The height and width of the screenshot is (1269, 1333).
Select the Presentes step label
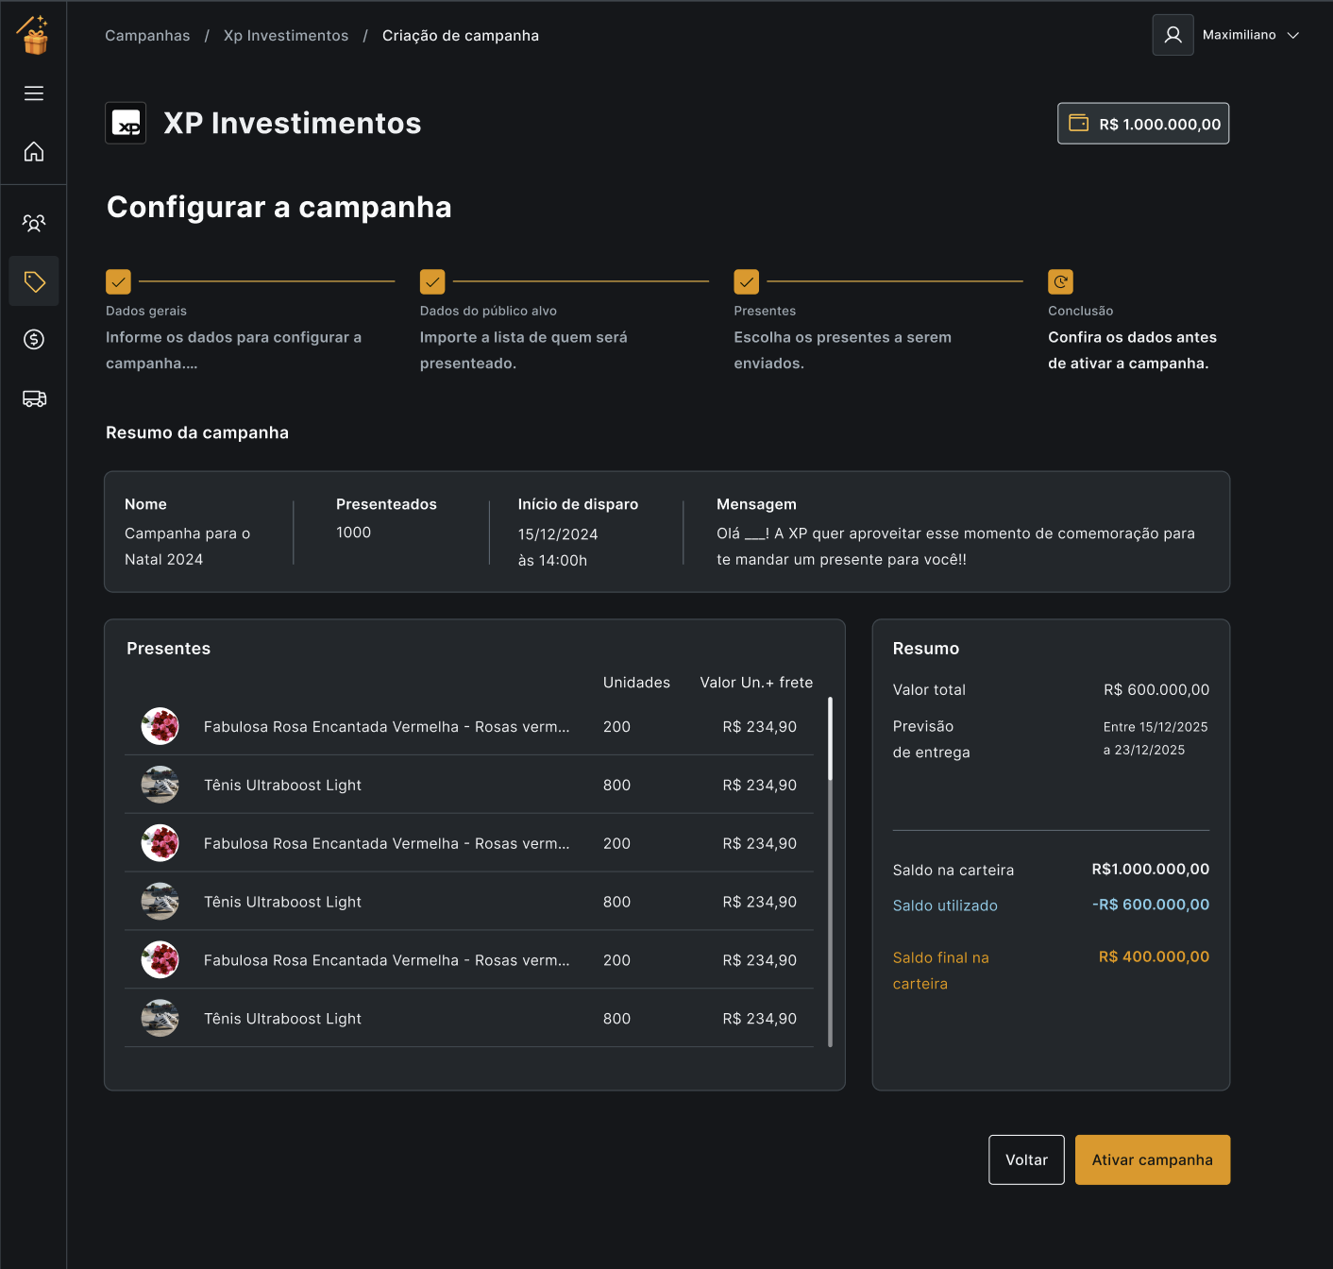point(765,311)
